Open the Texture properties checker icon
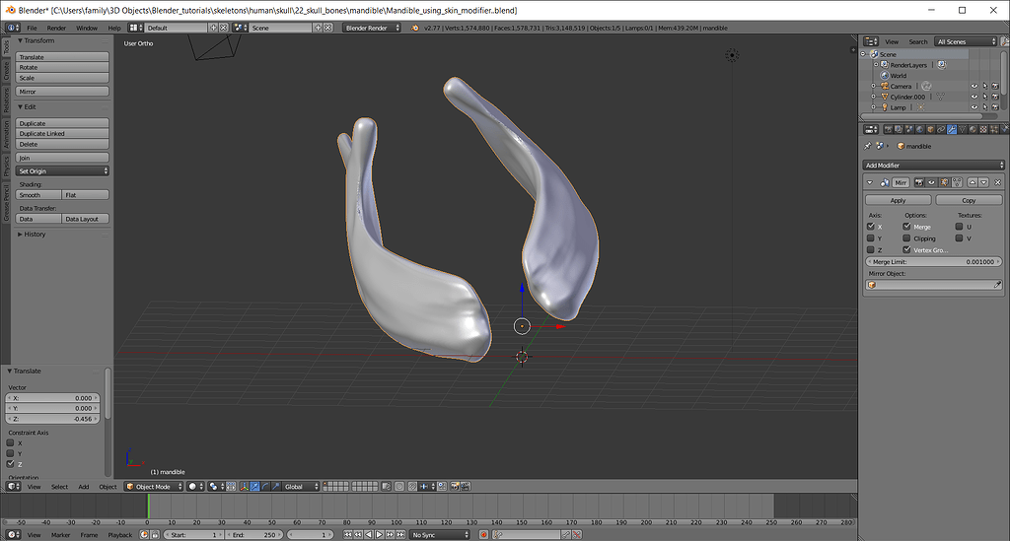Screen dimensions: 1010x541 983,129
